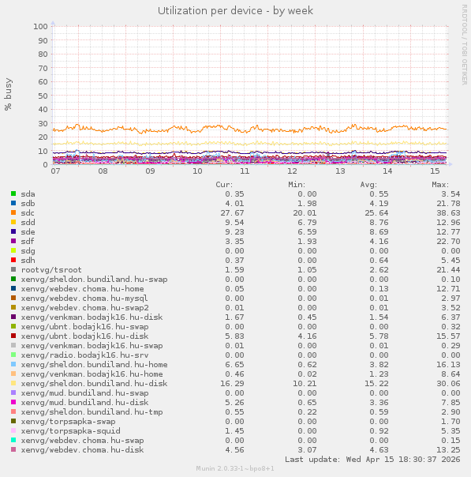
Task: Click the red sdh legend color swatch
Action: 13,260
